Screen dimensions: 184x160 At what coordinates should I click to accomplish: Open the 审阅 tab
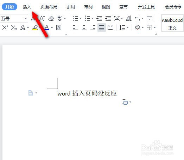[88, 7]
